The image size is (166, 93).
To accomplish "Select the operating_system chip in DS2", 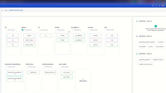I will point(144,60).
